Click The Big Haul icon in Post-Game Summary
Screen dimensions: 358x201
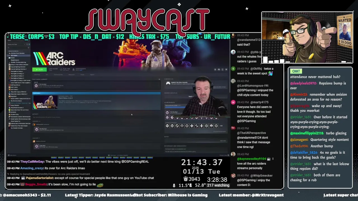(x=36, y=86)
